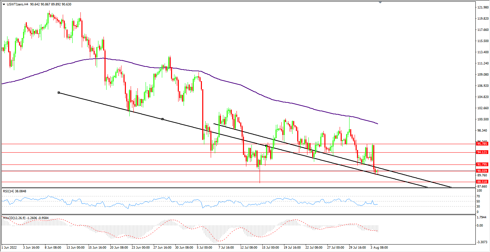This screenshot has width=490, height=252.
Task: Click the 7 Jul 16:00 time label
Action: [x=226, y=248]
